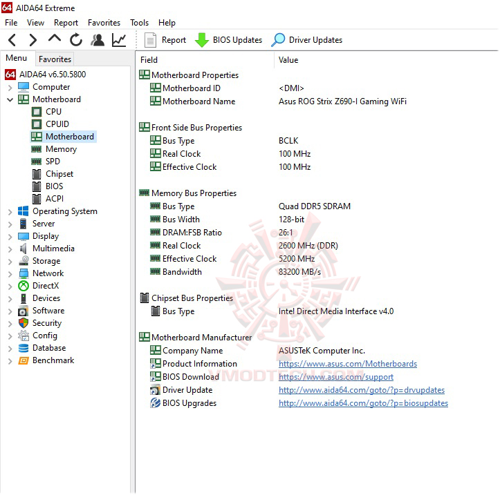Open Driver Updates in toolbar
Screen dimensions: 500x495
[307, 40]
